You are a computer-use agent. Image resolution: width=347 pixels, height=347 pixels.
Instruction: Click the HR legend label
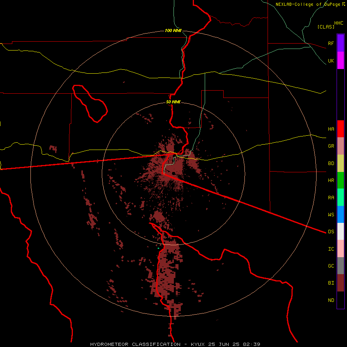(331, 180)
